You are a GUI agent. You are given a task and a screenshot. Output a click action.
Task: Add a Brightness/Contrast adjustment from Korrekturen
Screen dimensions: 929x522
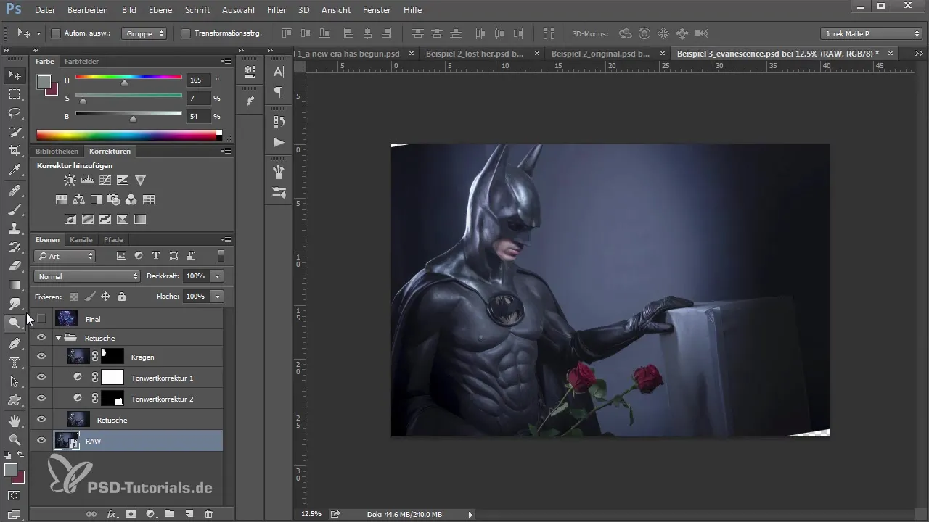pyautogui.click(x=70, y=181)
